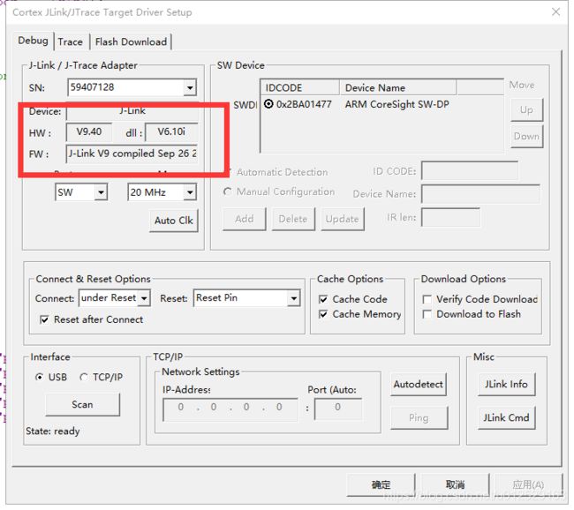Click the ID CODE input field
Viewport: 574px width, 510px height.
(x=470, y=170)
